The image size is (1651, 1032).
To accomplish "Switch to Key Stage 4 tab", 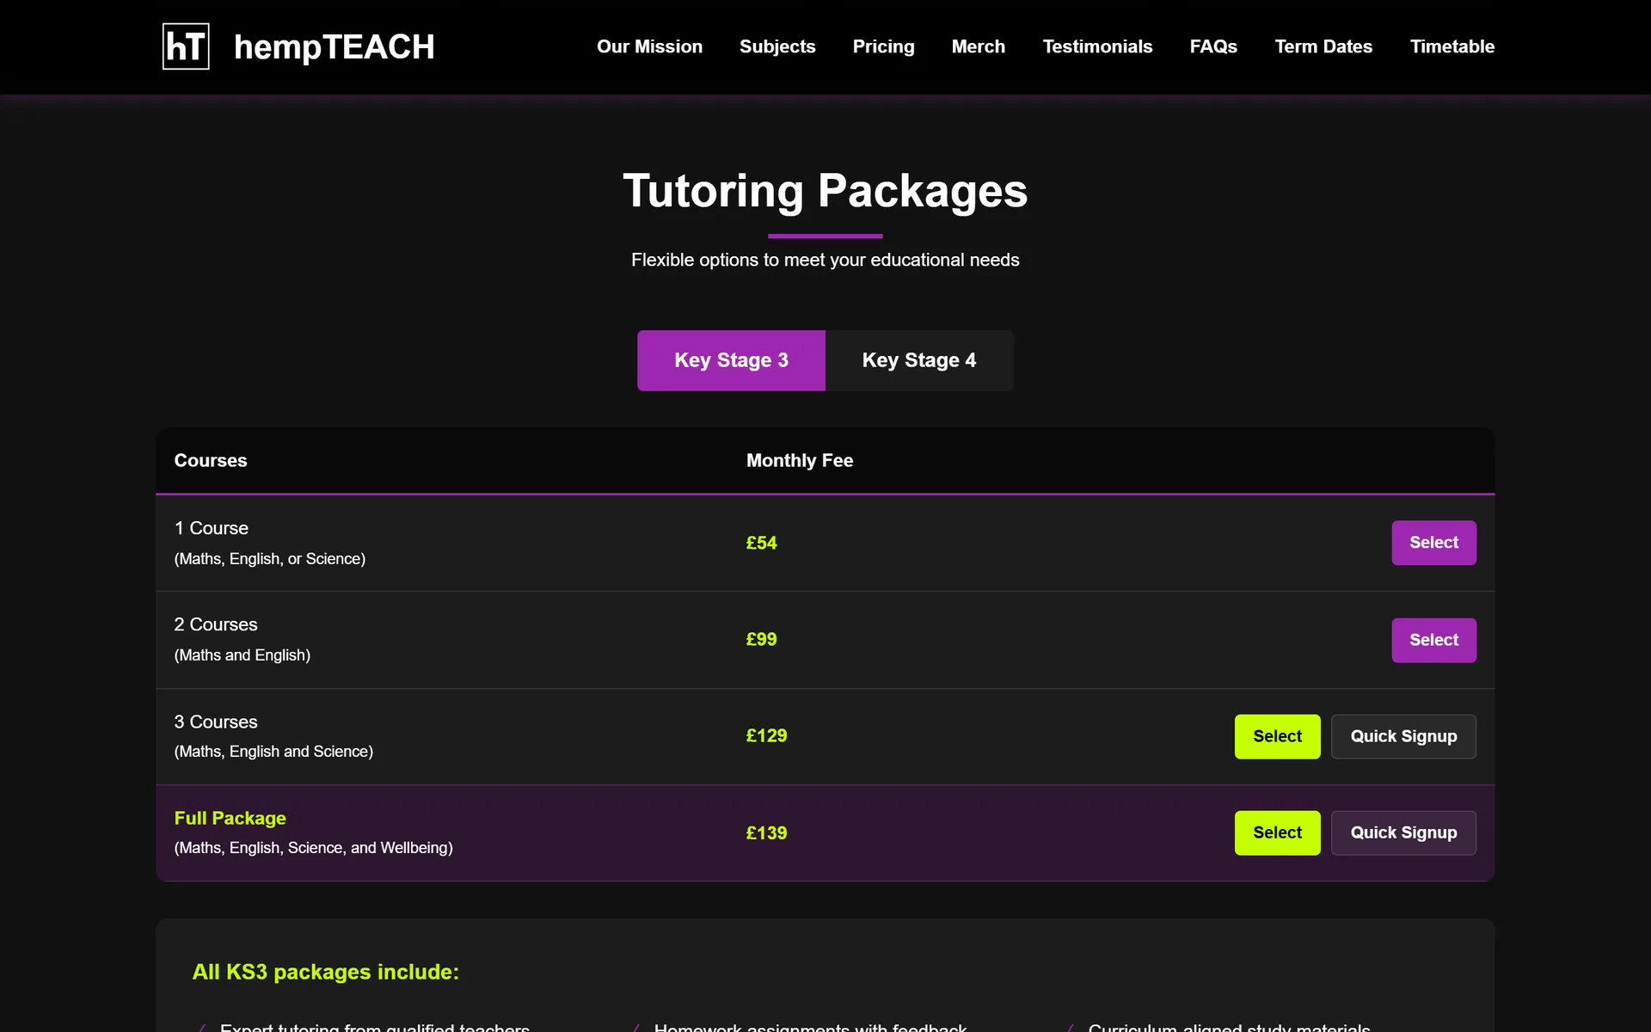I will coord(919,360).
